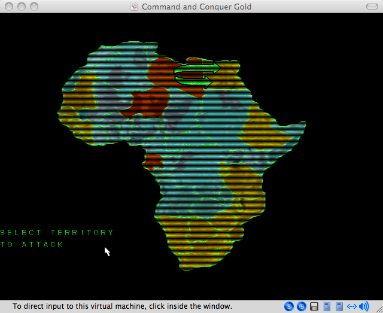This screenshot has height=313, width=383.
Task: Select the upper green attack arrow
Action: [x=197, y=68]
